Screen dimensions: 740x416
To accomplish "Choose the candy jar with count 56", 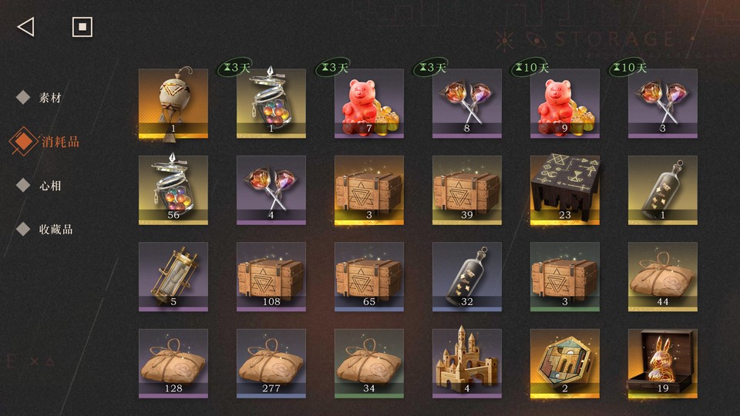I will point(173,190).
